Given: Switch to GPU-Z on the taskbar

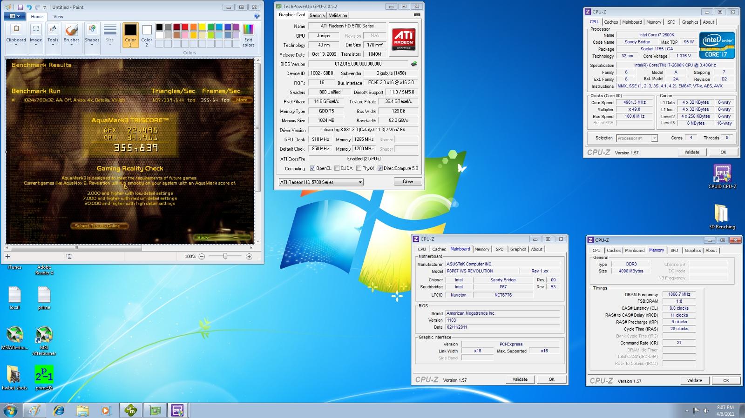Looking at the screenshot, I should pos(154,410).
